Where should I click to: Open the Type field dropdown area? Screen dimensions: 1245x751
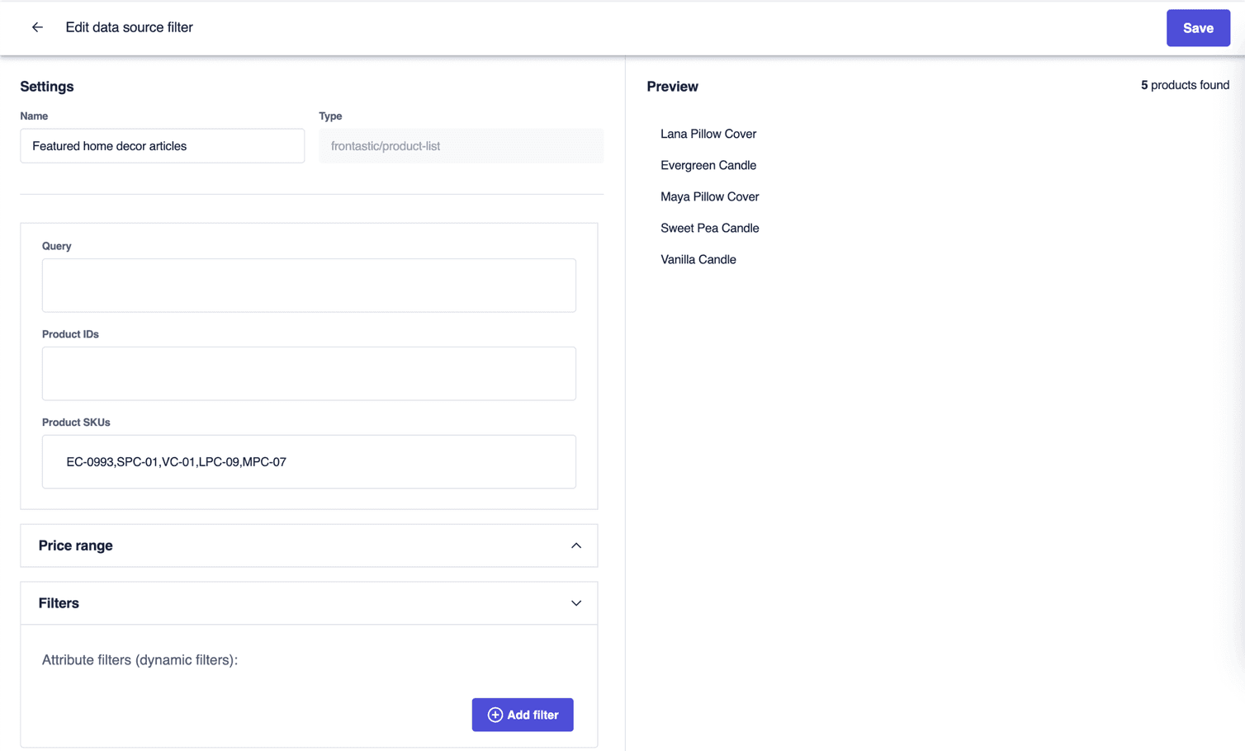461,145
